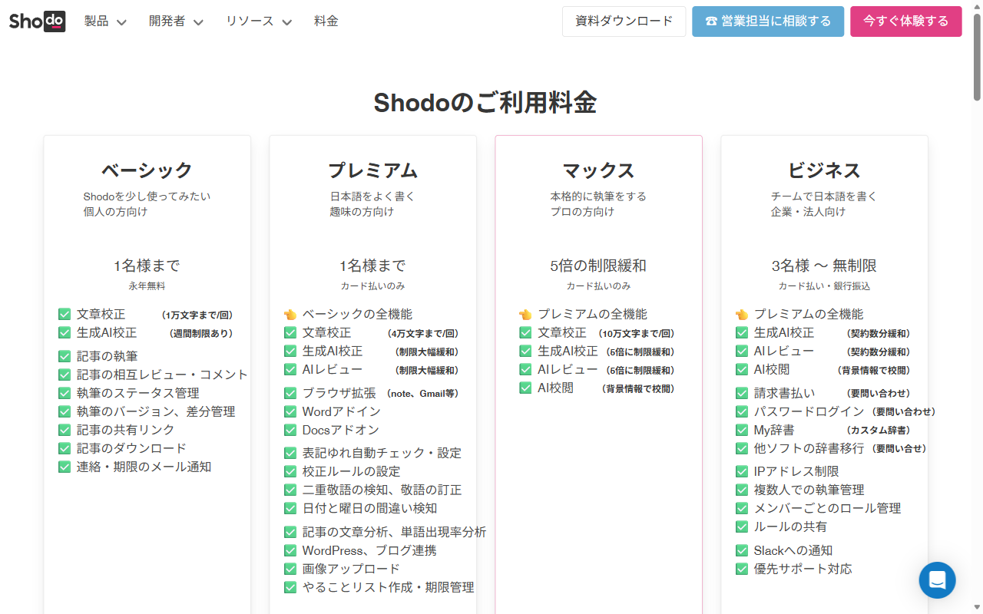Click 他ソフトの辞書移行 feature text
The width and height of the screenshot is (983, 614).
point(809,448)
